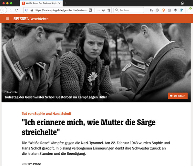The height and width of the screenshot is (166, 193).
Task: Click the blue 'e' extension icon
Action: 181,10
